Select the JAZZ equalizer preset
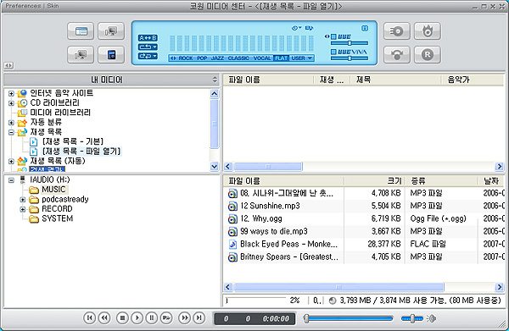Image resolution: width=509 pixels, height=331 pixels. 217,58
